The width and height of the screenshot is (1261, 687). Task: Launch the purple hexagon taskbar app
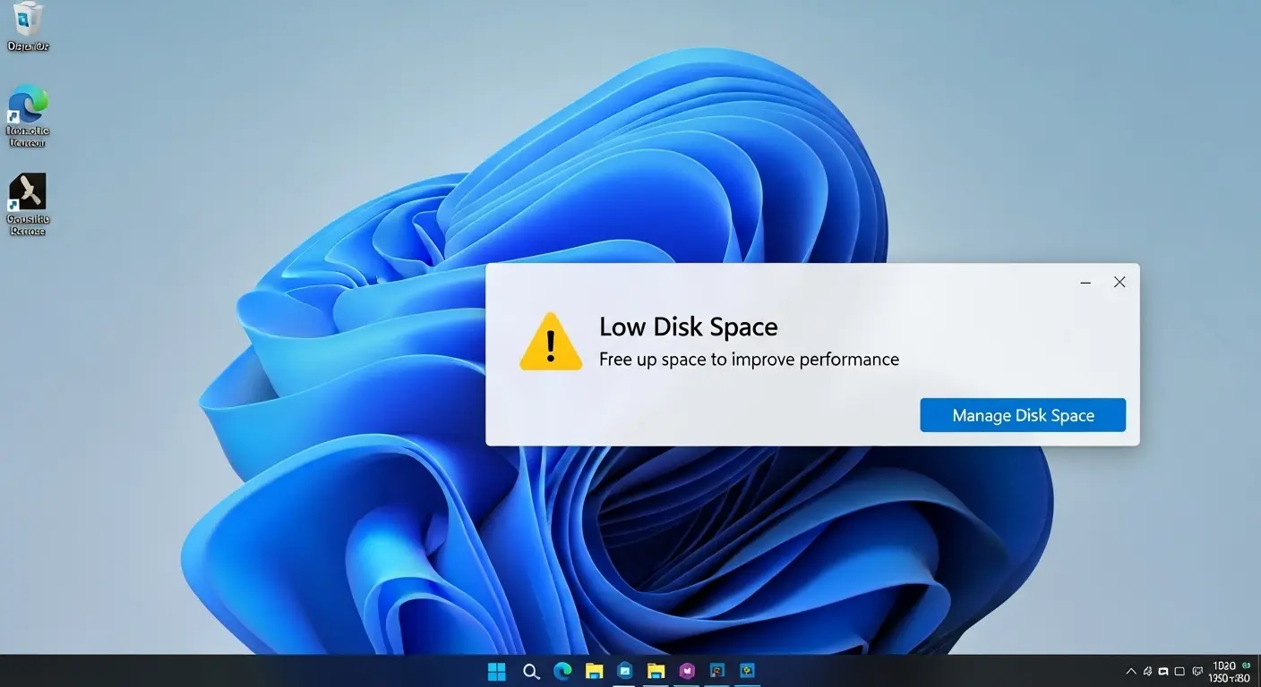[687, 671]
